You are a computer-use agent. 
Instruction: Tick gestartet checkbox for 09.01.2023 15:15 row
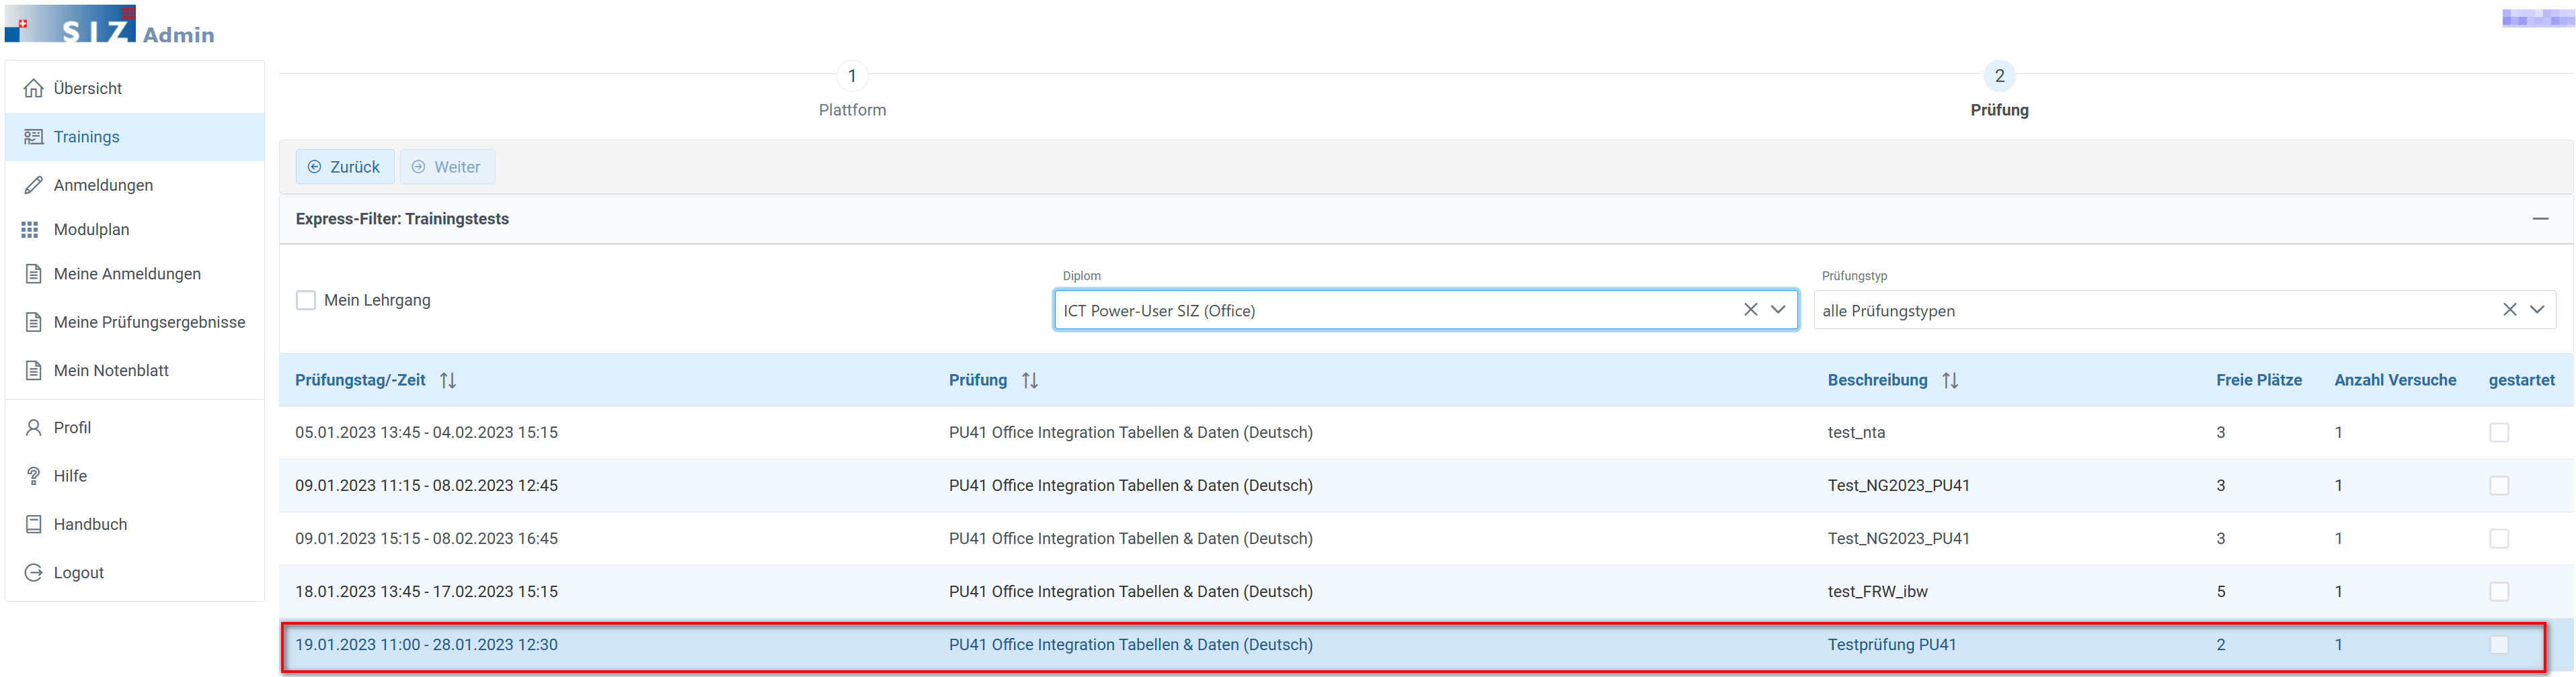click(2499, 538)
